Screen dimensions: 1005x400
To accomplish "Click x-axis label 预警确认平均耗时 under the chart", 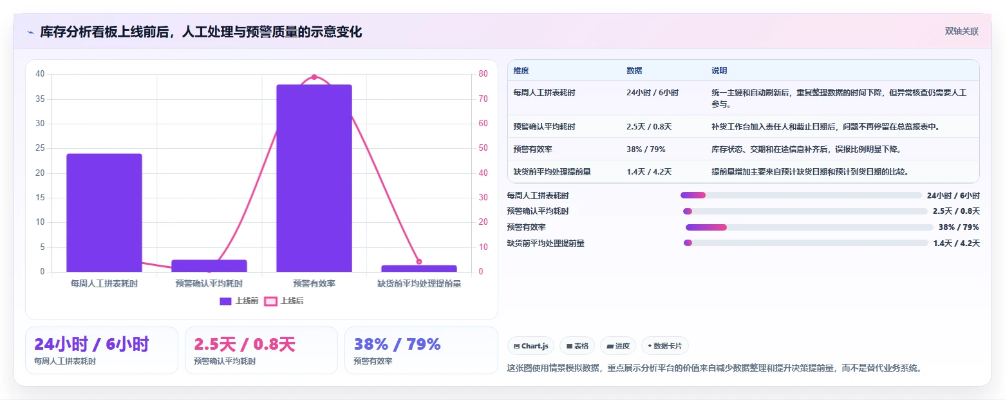I will 209,283.
